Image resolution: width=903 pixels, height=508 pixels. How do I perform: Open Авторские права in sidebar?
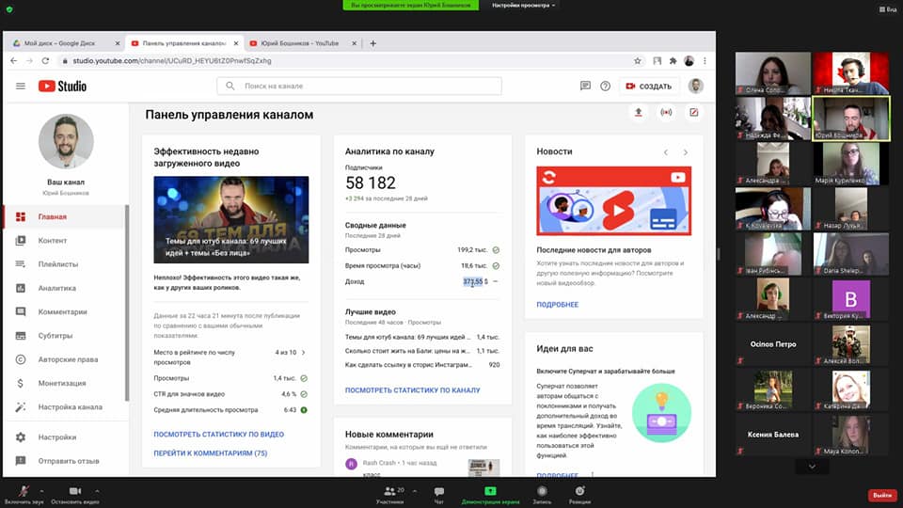pyautogui.click(x=64, y=359)
